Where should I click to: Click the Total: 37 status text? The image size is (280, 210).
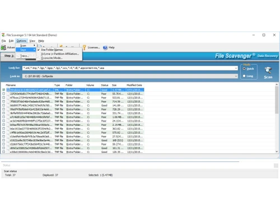pos(10,175)
